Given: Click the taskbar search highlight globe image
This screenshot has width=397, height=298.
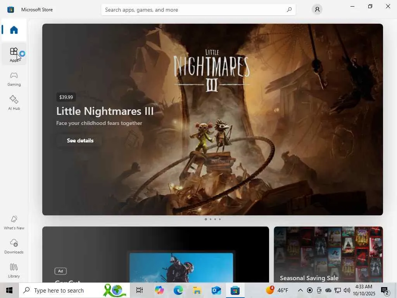Looking at the screenshot, I should pyautogui.click(x=115, y=290).
